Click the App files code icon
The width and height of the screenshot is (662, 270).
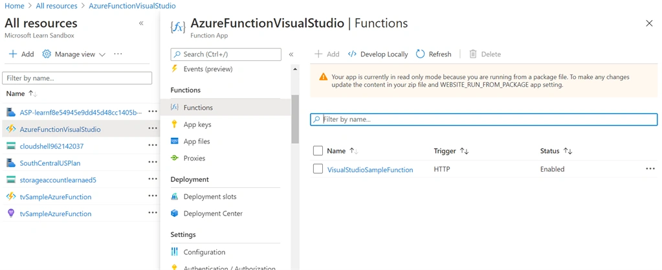[x=174, y=141]
